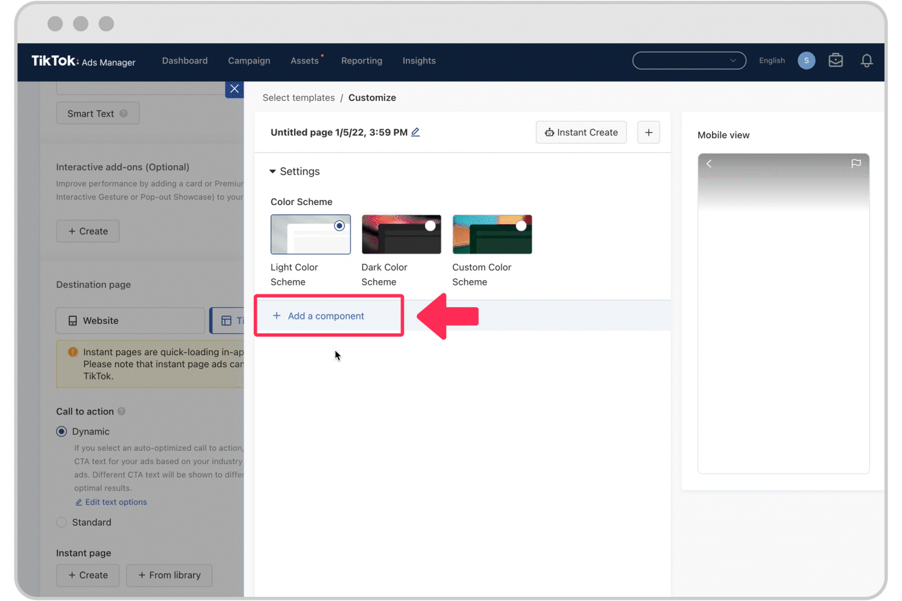
Task: Open the Assets menu
Action: click(x=305, y=61)
